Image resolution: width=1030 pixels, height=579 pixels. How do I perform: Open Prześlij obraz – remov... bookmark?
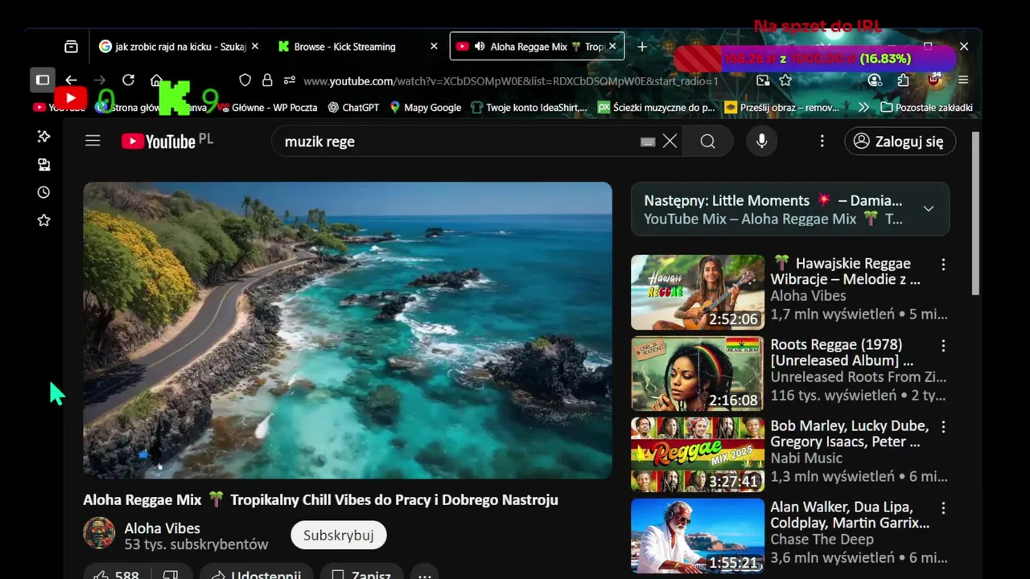point(782,107)
